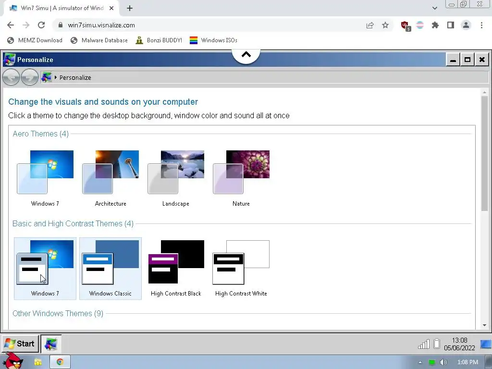This screenshot has height=369, width=492.
Task: Open the Chrome three-dot menu
Action: (x=481, y=25)
